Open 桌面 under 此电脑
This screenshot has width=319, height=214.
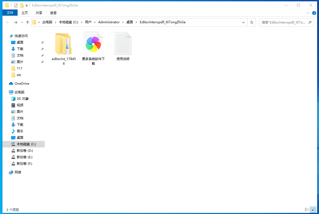[20, 138]
